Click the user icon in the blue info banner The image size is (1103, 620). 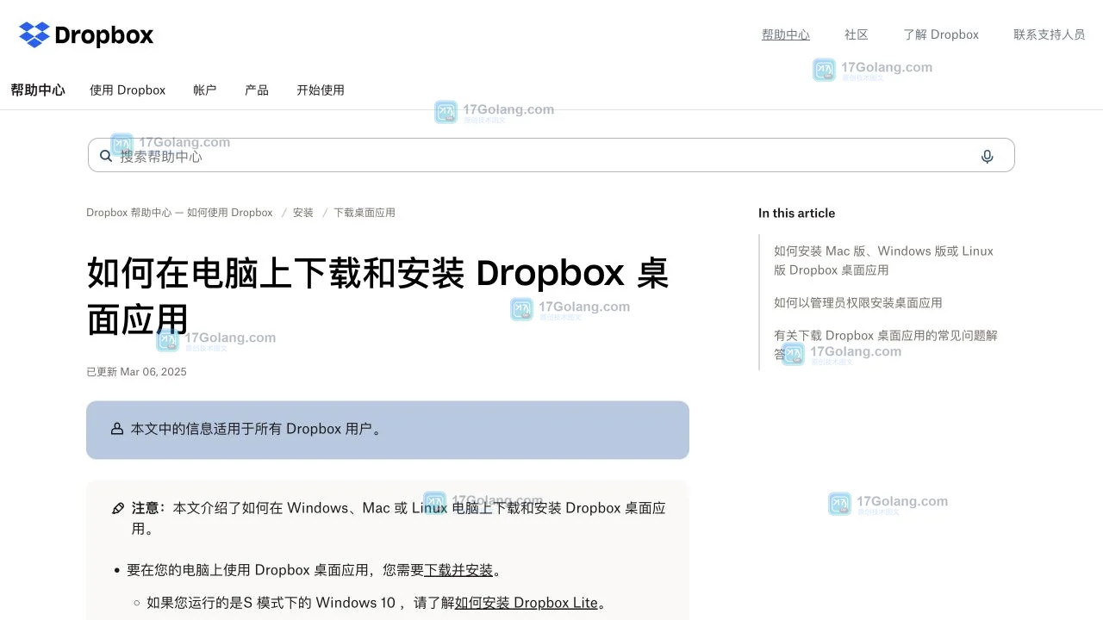pos(117,429)
